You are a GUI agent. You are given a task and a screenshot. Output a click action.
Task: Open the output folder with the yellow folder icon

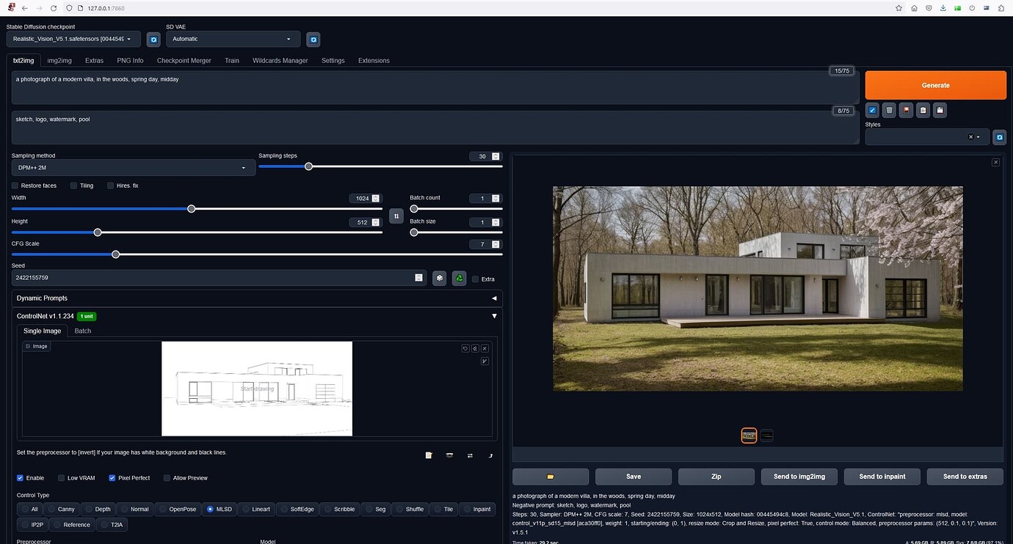[551, 476]
